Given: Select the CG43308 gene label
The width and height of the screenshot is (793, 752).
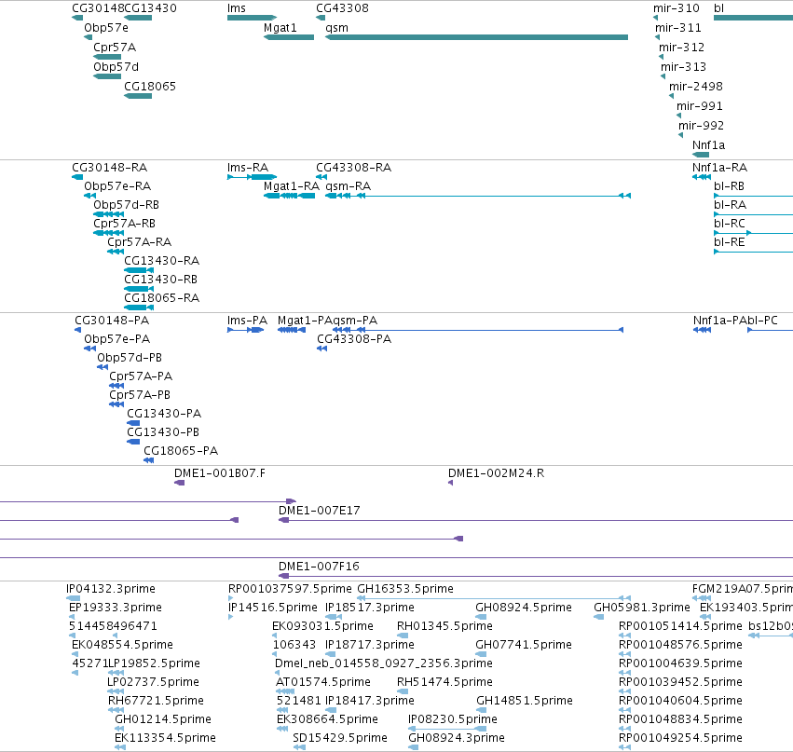Looking at the screenshot, I should pyautogui.click(x=342, y=8).
